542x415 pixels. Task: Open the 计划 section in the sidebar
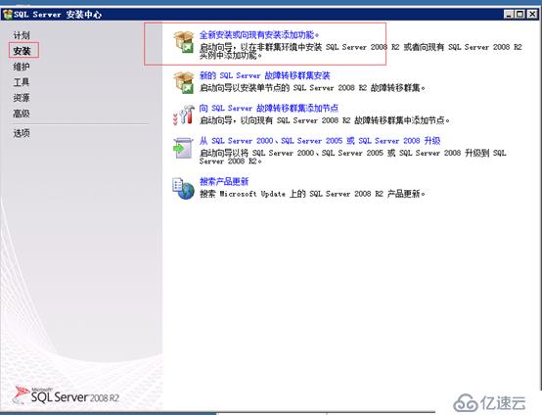(x=22, y=35)
